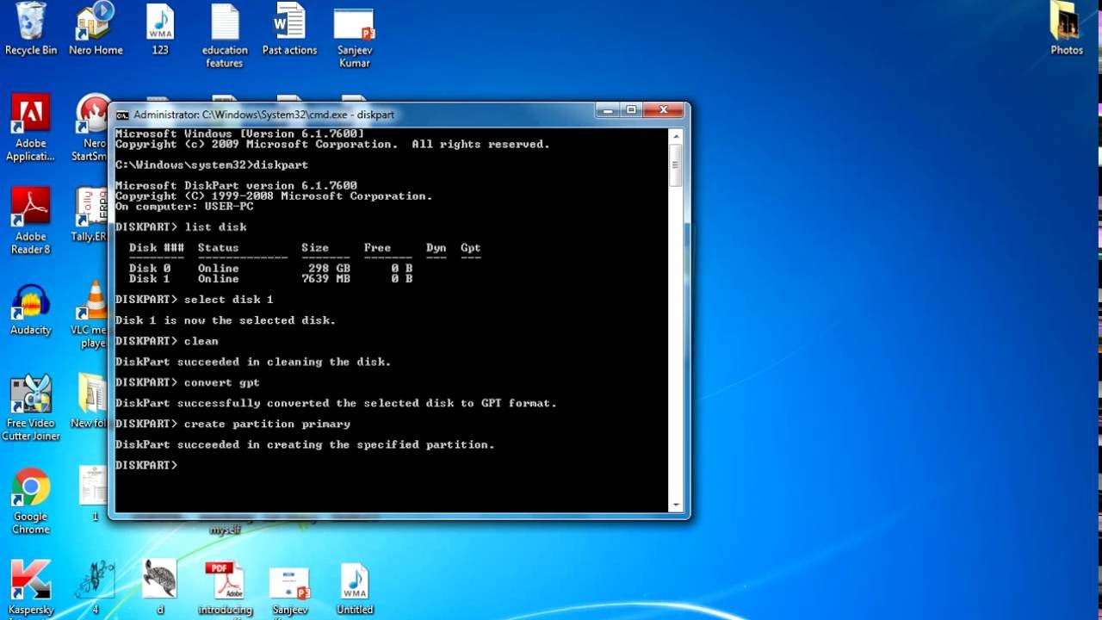1102x620 pixels.
Task: Select the Nero Home desktop shortcut
Action: [96, 30]
